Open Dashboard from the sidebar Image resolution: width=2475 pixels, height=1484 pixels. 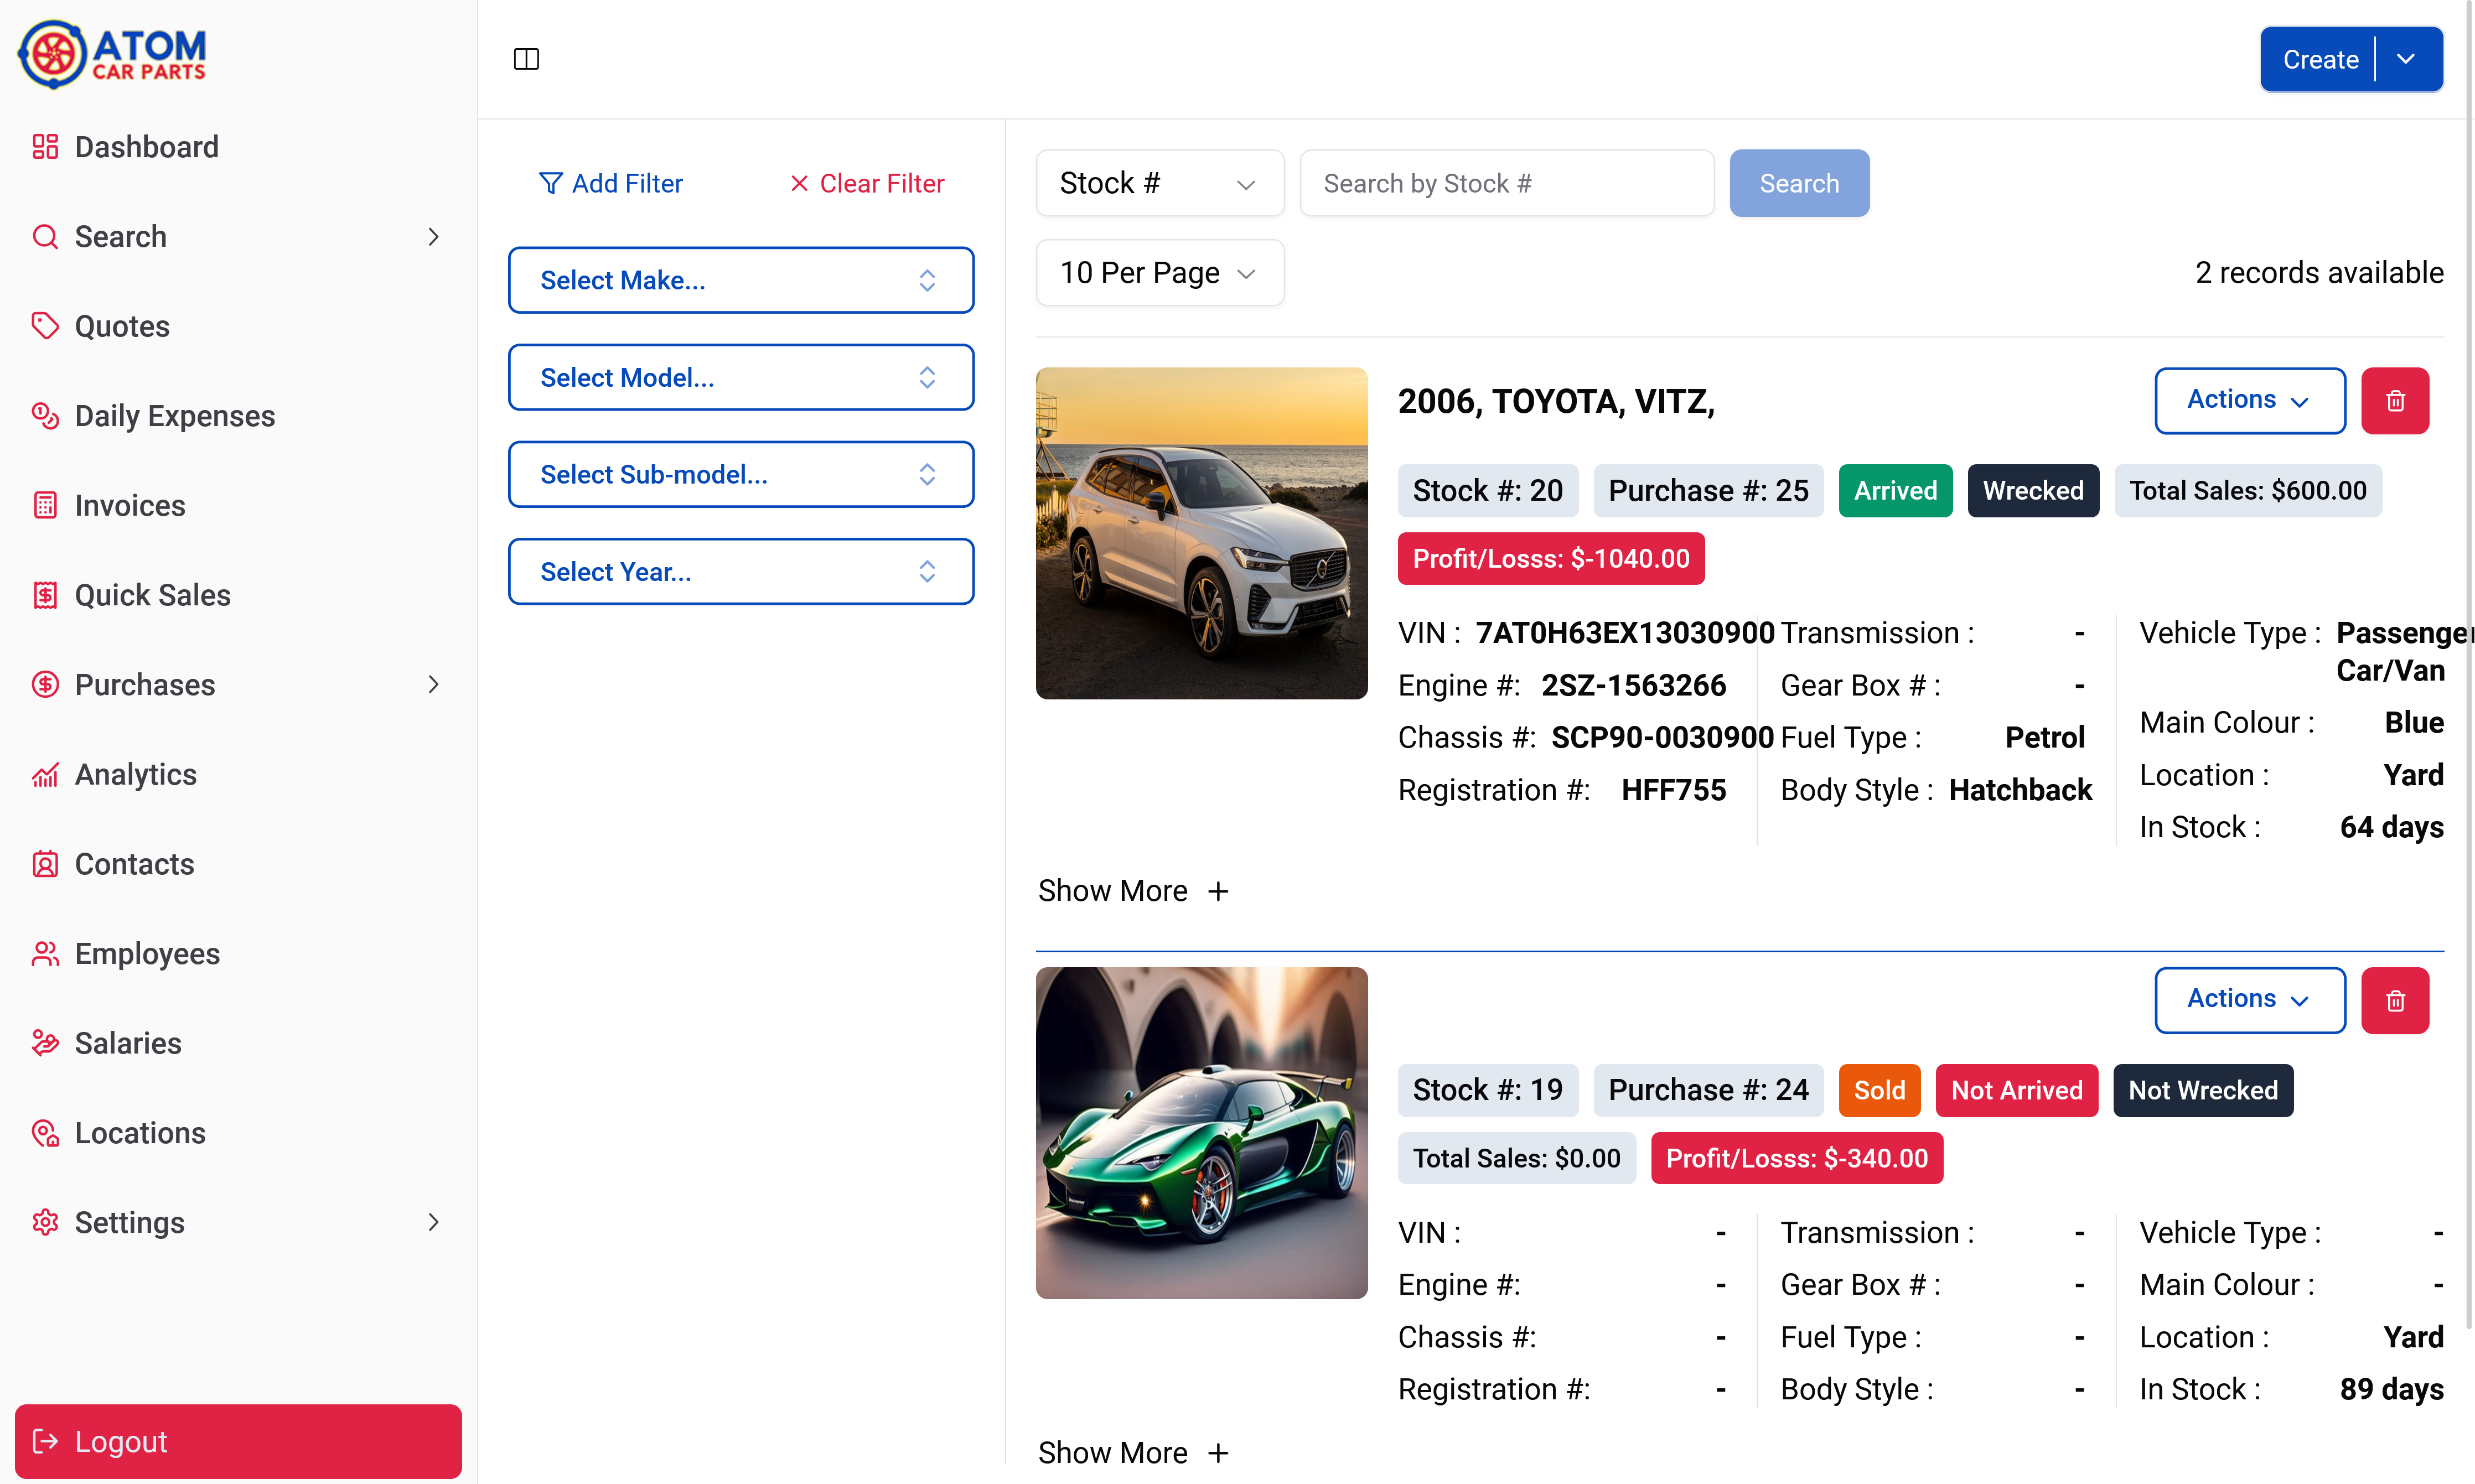146,147
